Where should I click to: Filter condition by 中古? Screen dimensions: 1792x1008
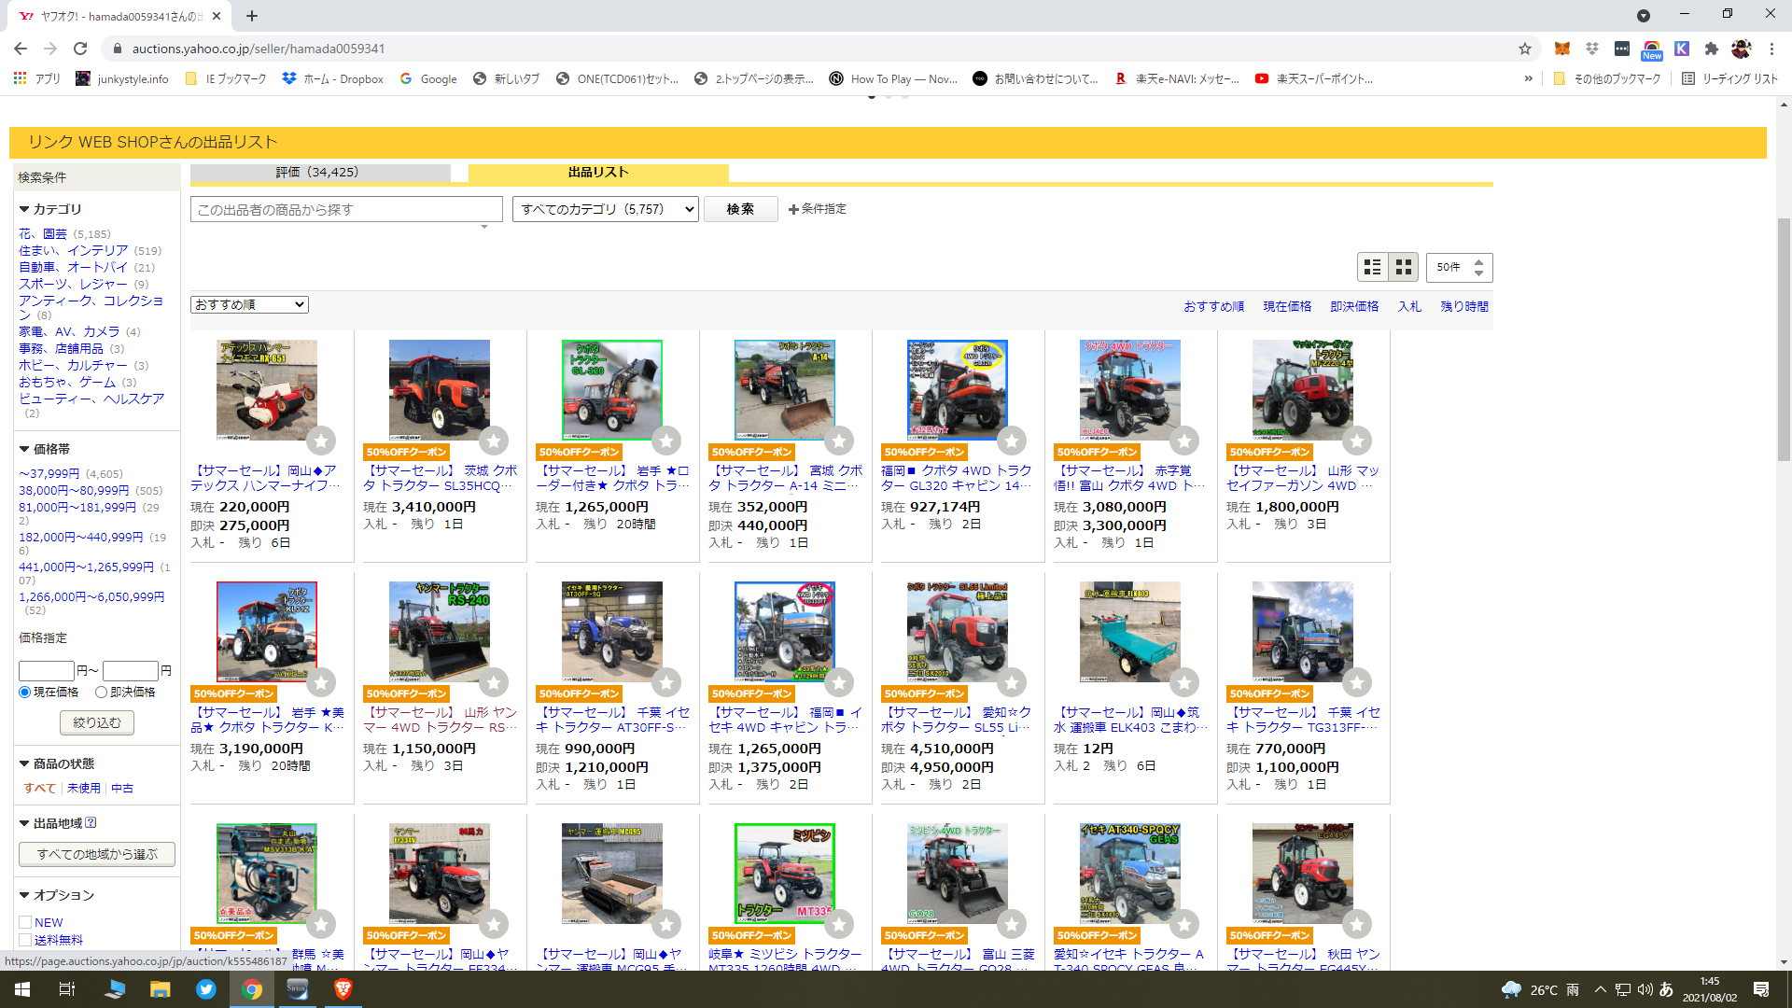point(122,789)
